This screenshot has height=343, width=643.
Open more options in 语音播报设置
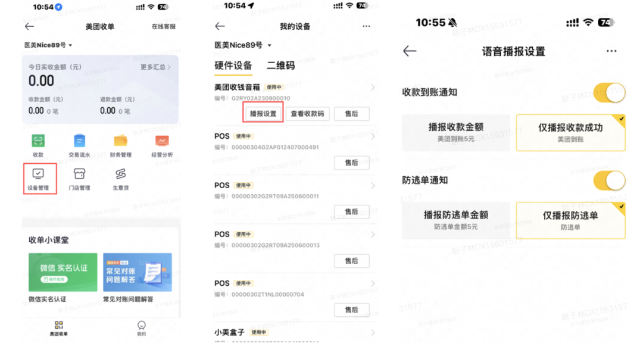click(x=611, y=51)
